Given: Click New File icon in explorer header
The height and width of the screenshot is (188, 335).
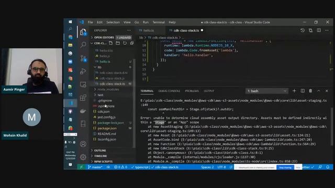Looking at the screenshot, I should 110,43.
